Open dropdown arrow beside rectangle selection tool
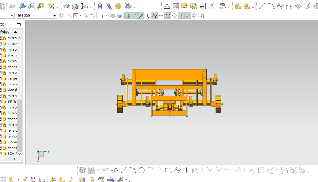318x182 pixels. pyautogui.click(x=106, y=16)
